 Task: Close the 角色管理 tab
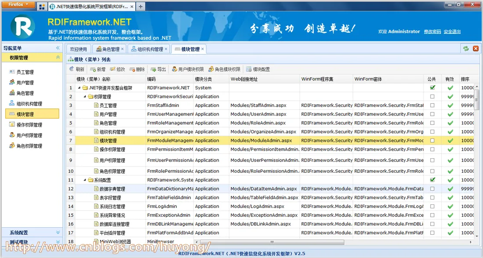tap(122, 49)
